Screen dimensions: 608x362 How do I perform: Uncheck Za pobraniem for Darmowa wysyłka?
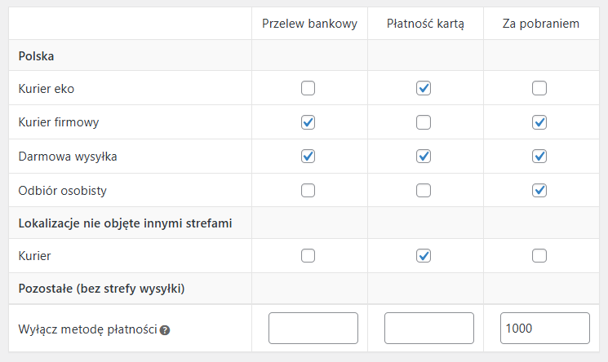(539, 157)
